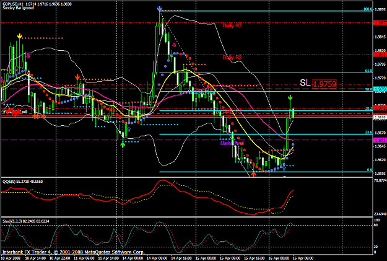Click the Daily R3 label
The width and height of the screenshot is (387, 261).
coord(232,25)
